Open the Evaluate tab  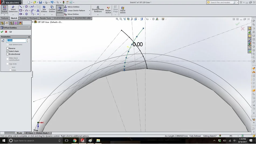(23, 18)
